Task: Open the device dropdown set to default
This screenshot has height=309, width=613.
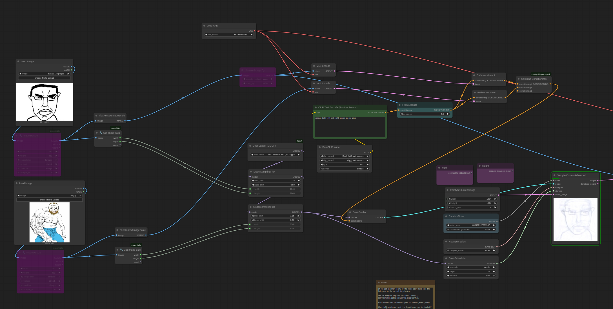Action: 345,169
